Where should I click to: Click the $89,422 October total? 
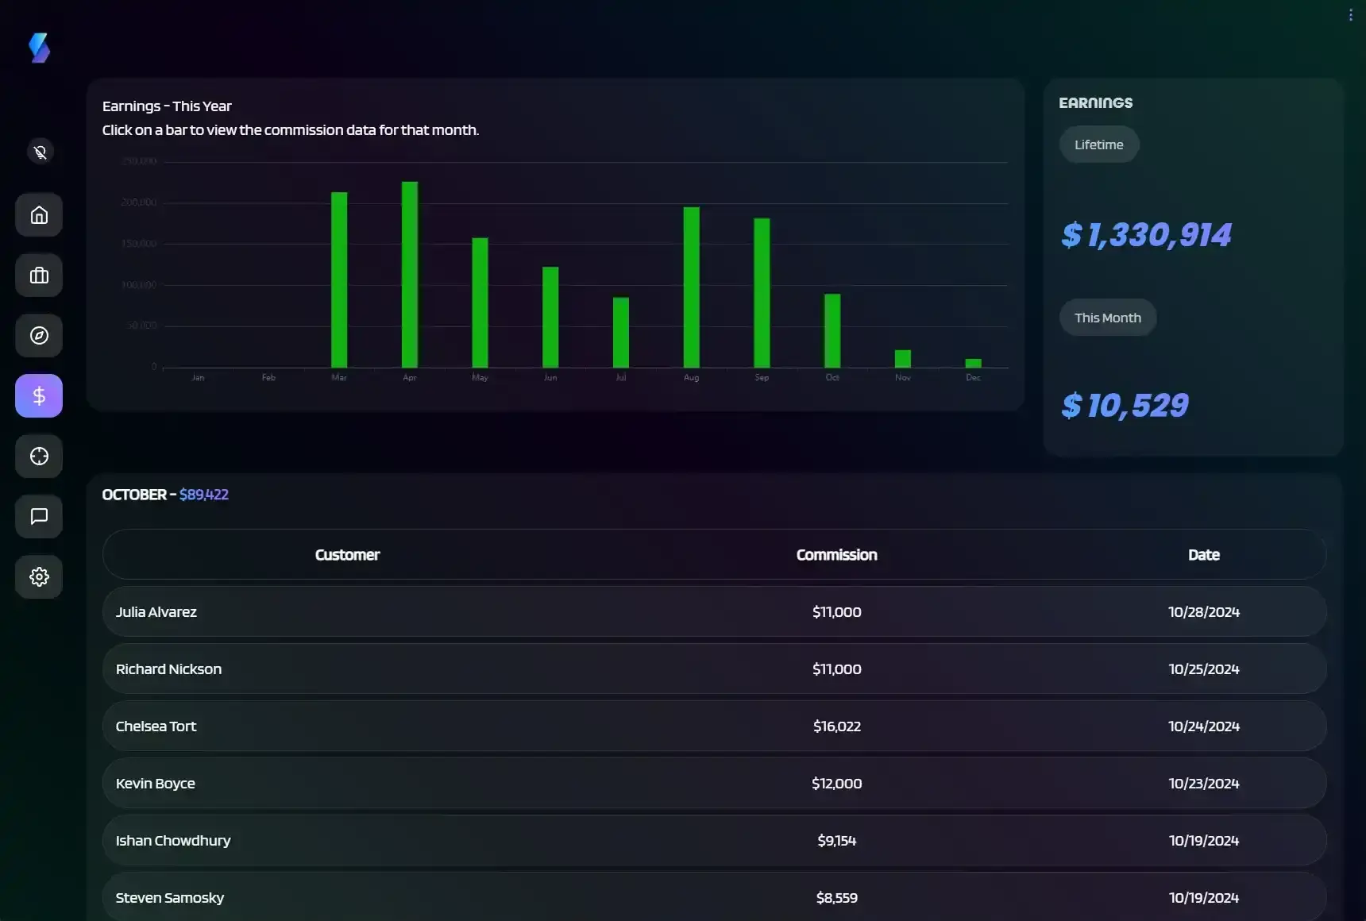click(x=204, y=495)
